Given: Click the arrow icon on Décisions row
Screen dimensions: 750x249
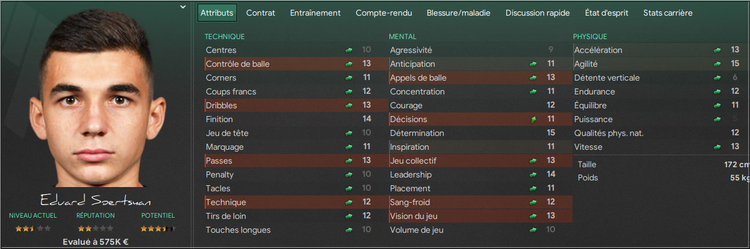Looking at the screenshot, I should pyautogui.click(x=533, y=120).
